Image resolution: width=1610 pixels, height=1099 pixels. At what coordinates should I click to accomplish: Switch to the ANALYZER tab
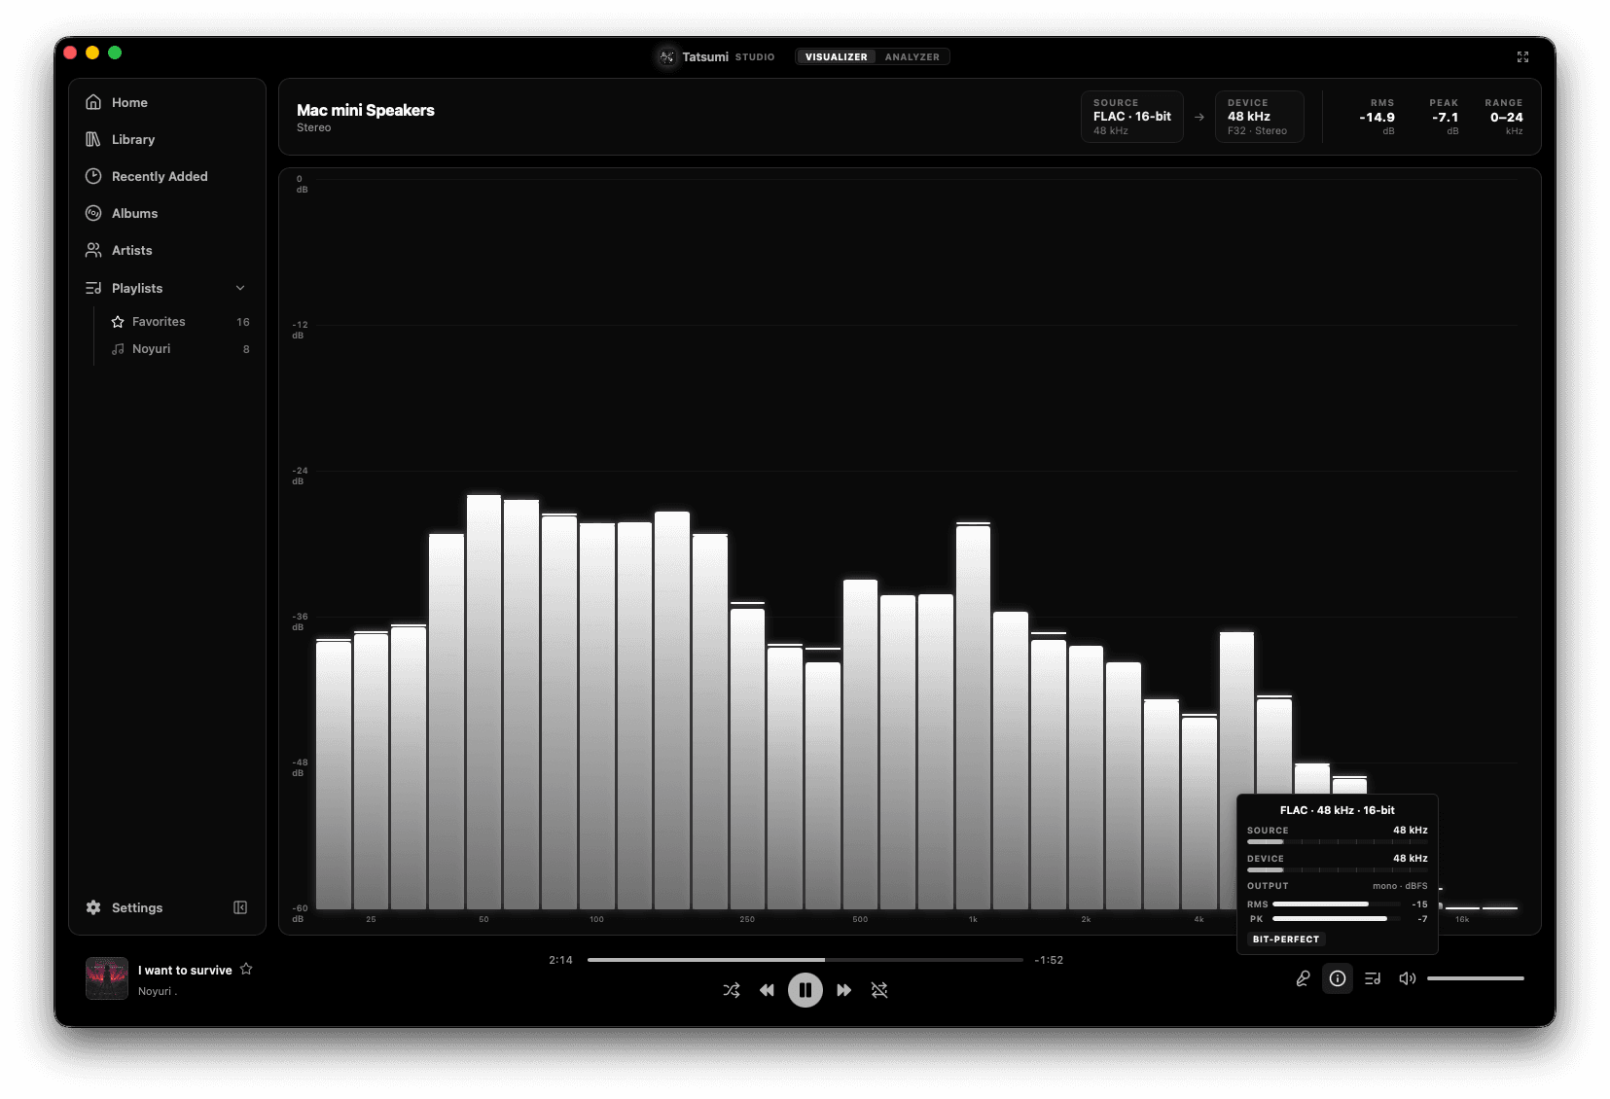point(912,57)
